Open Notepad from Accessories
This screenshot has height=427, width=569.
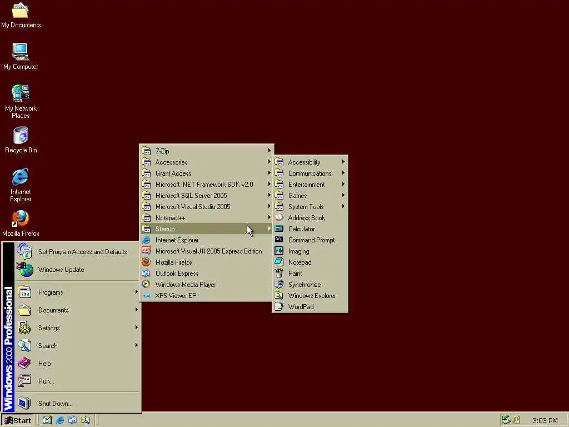click(310, 262)
